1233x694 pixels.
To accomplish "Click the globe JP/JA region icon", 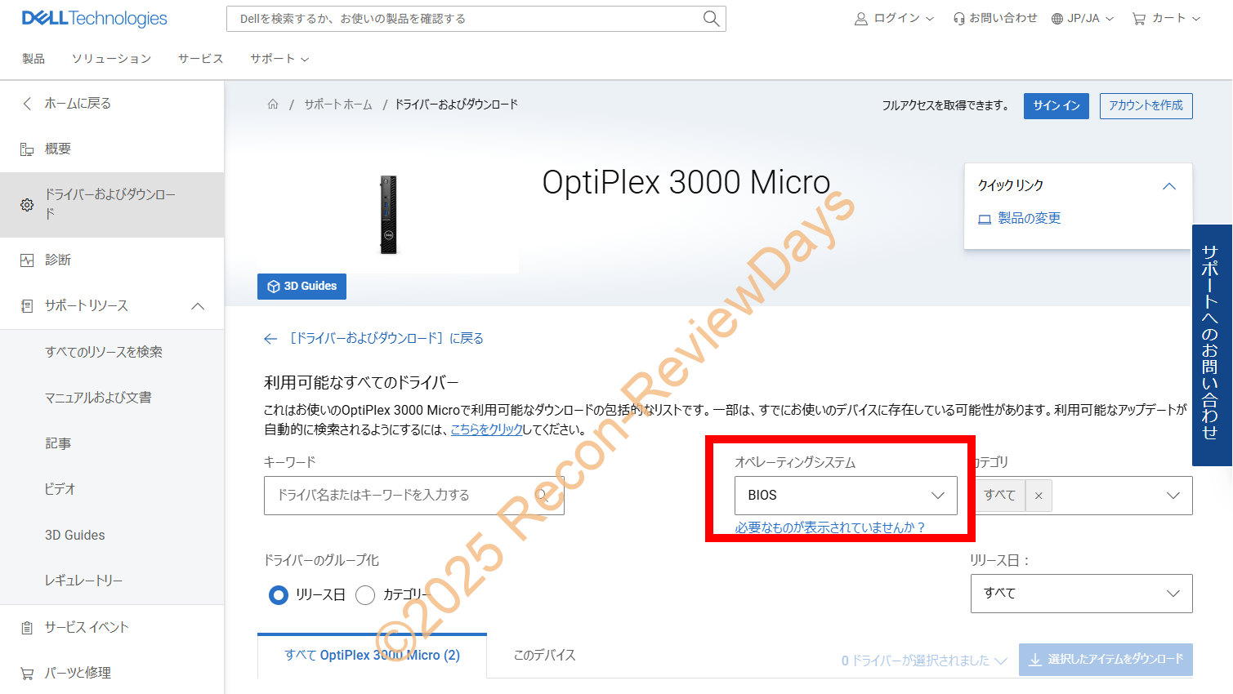I will click(1057, 19).
